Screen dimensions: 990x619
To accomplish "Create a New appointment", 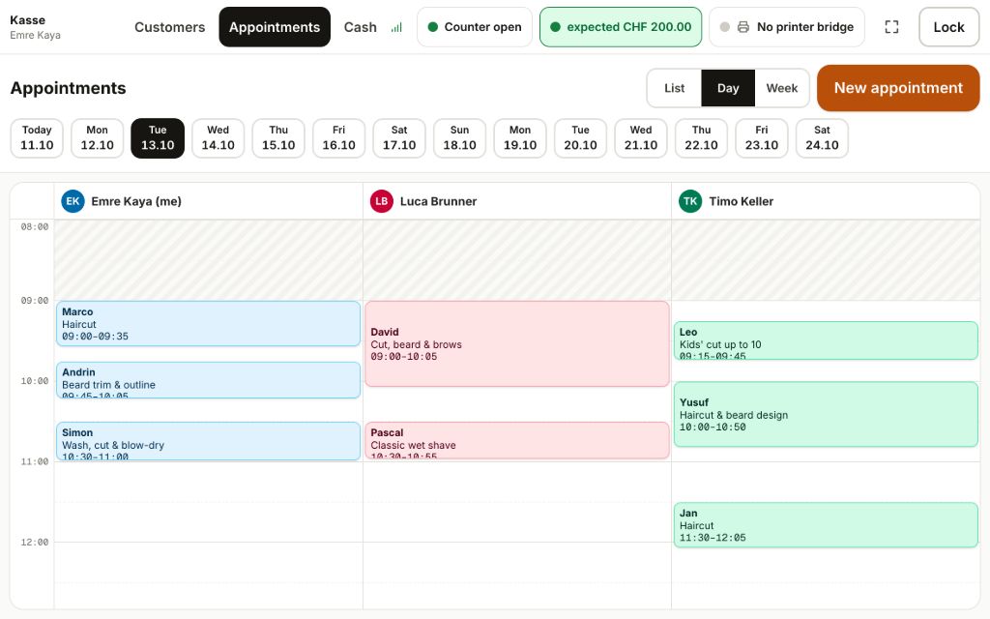I will 898,88.
